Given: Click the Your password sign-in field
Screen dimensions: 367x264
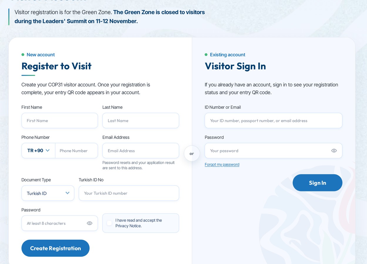Looking at the screenshot, I should [x=273, y=151].
